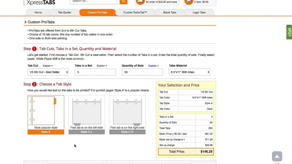This screenshot has height=164, width=292.
Task: Switch to Custom TurboTab tab
Action: coord(135,12)
